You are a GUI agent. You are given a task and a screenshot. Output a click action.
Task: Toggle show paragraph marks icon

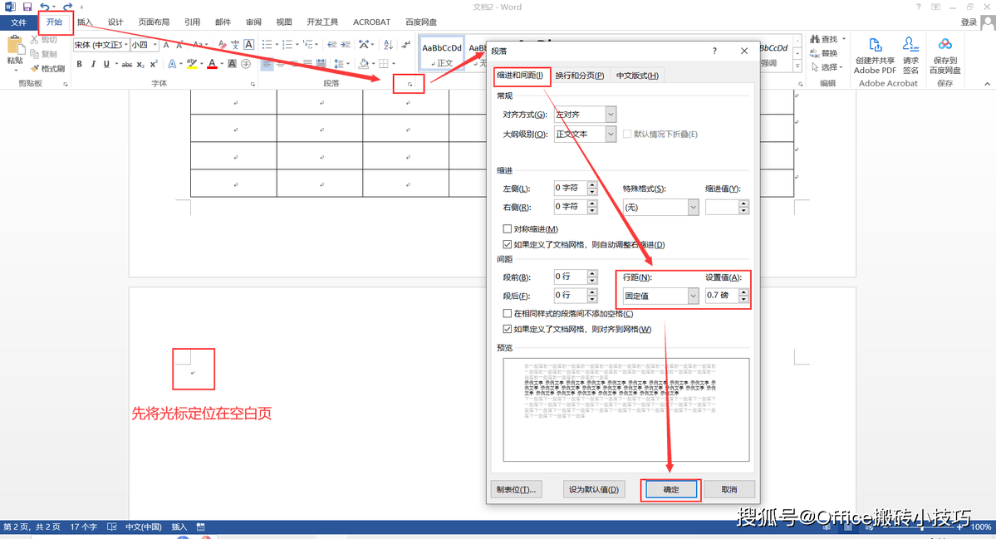406,45
